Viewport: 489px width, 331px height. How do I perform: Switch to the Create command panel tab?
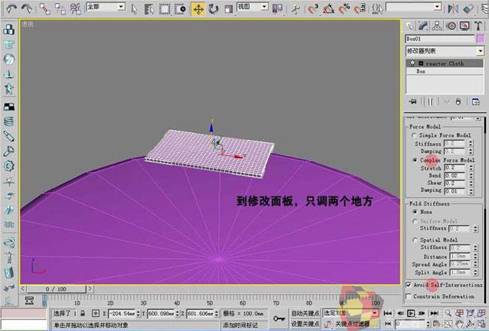(x=411, y=26)
